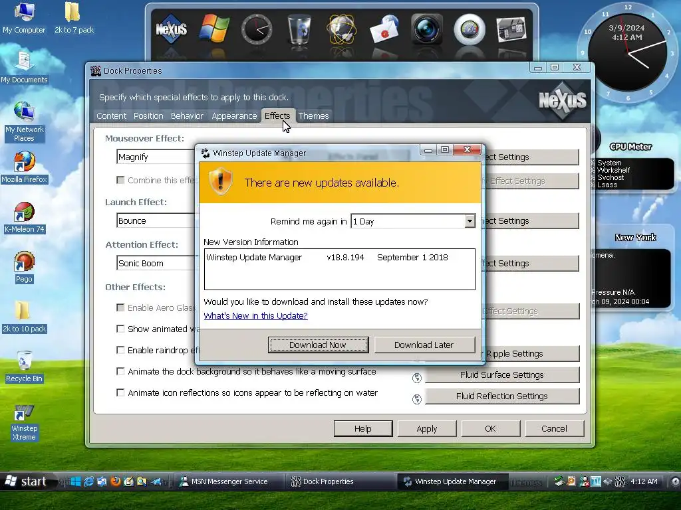This screenshot has width=681, height=510.
Task: Launch K-Meleon 74 from desktop
Action: [x=25, y=217]
